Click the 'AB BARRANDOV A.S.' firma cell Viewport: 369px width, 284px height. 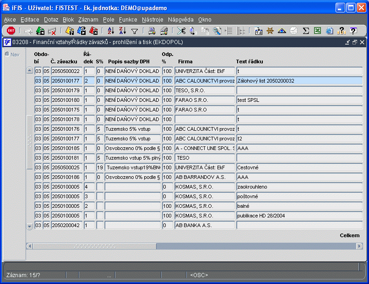[x=205, y=177]
